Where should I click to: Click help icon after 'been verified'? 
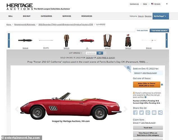click(x=145, y=97)
